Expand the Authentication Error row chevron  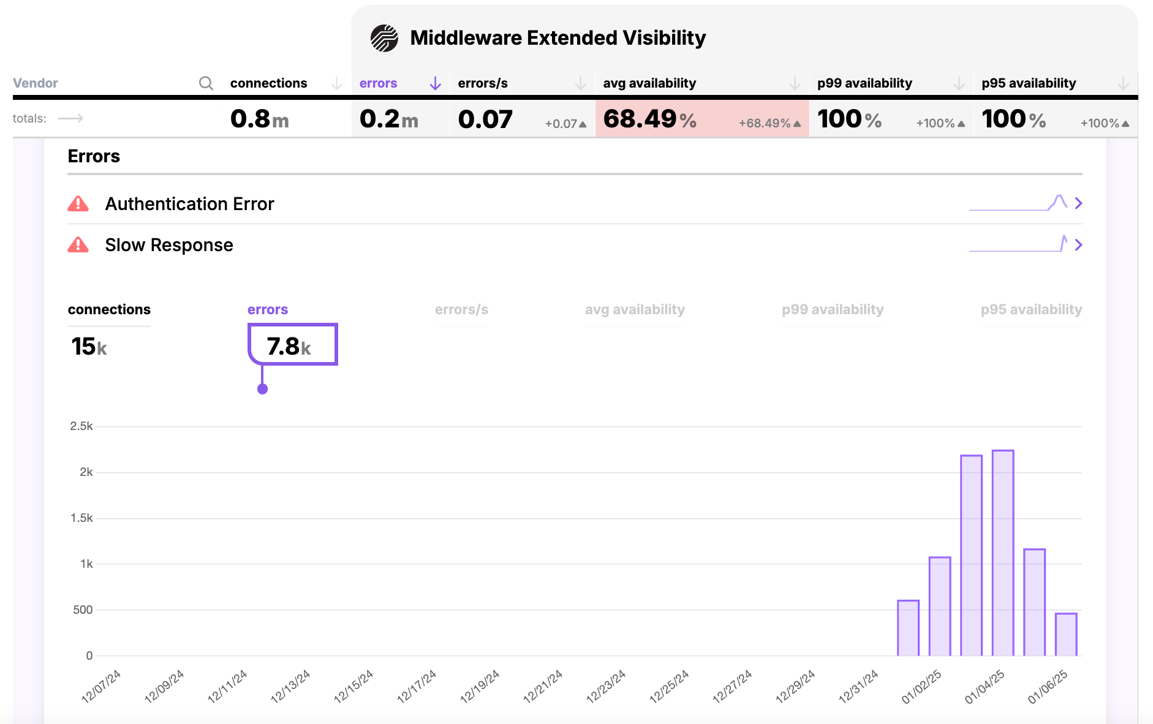tap(1078, 203)
